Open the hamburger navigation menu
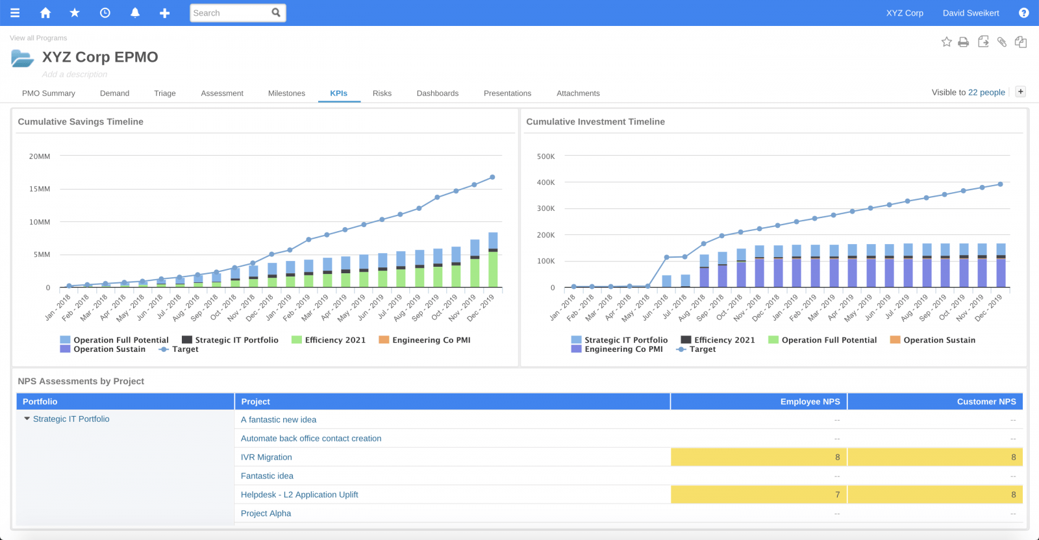 15,13
